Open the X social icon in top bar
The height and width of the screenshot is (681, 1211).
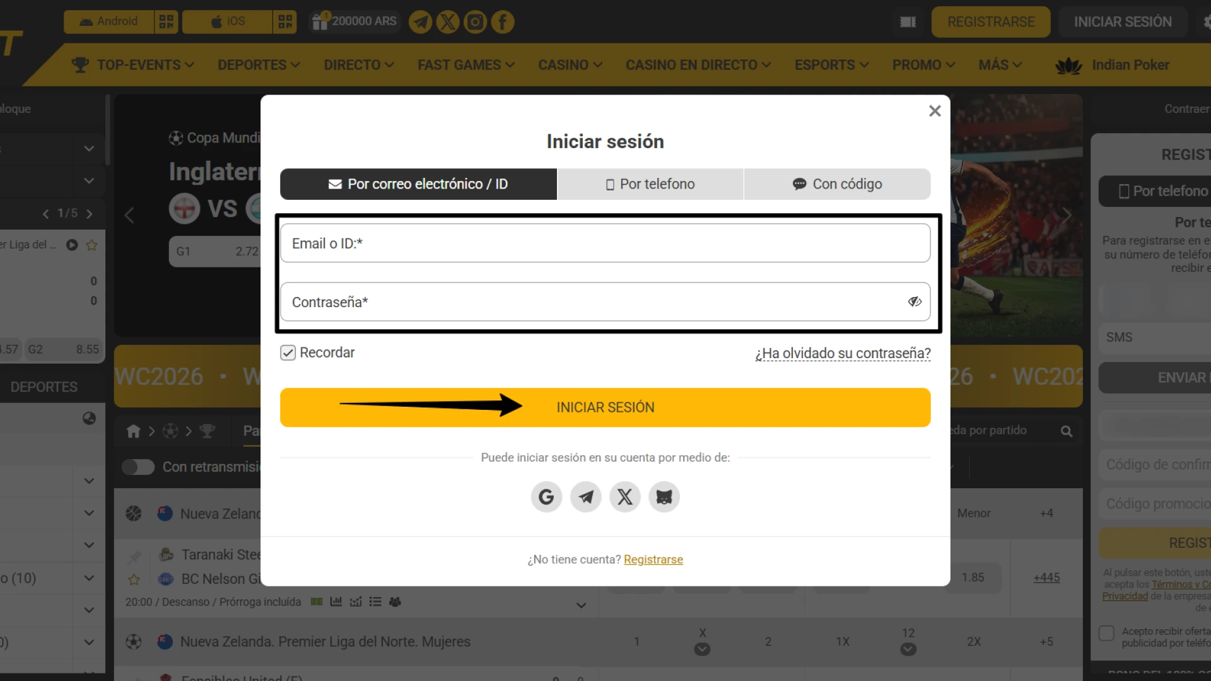[448, 22]
